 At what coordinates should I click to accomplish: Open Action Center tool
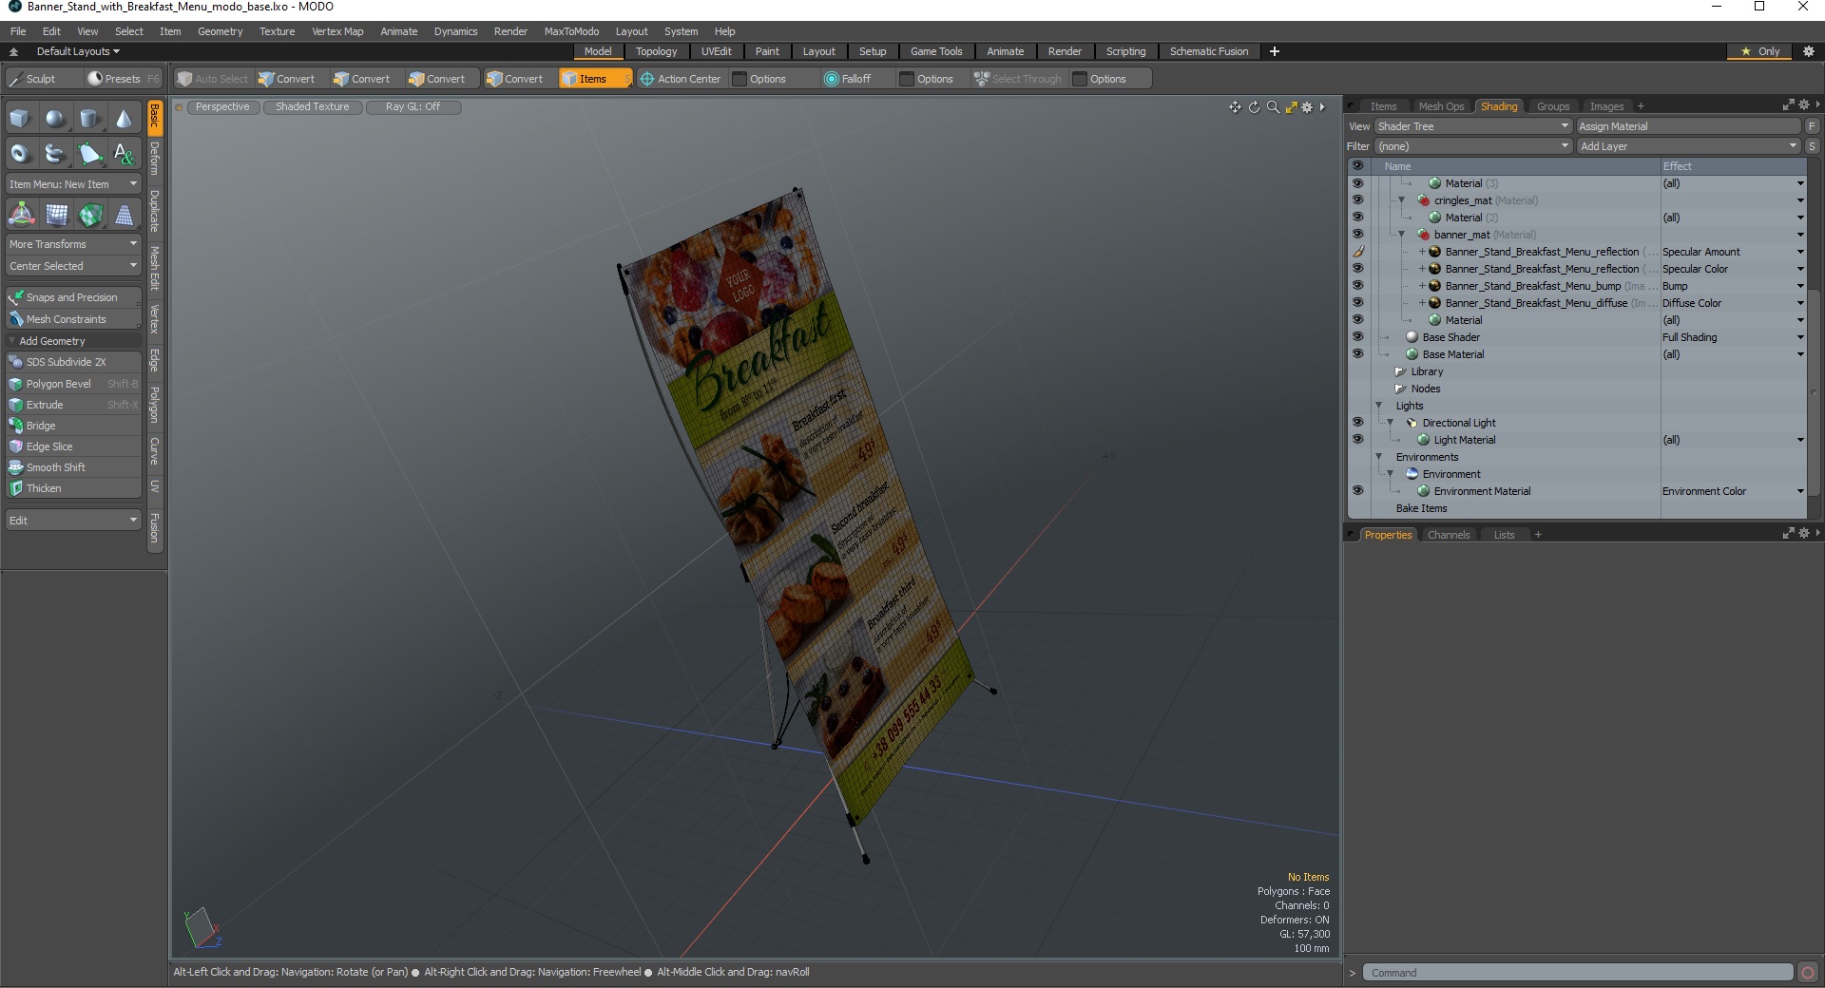pyautogui.click(x=681, y=79)
